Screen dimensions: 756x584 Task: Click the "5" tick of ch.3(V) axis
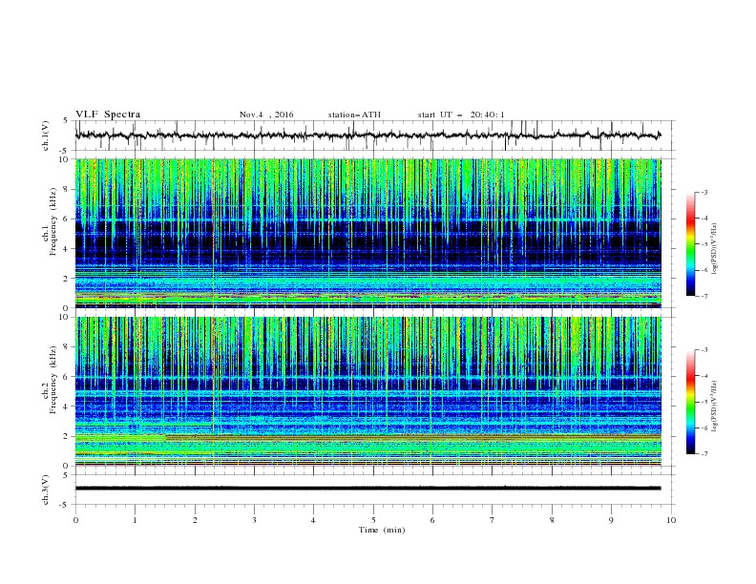click(x=65, y=475)
